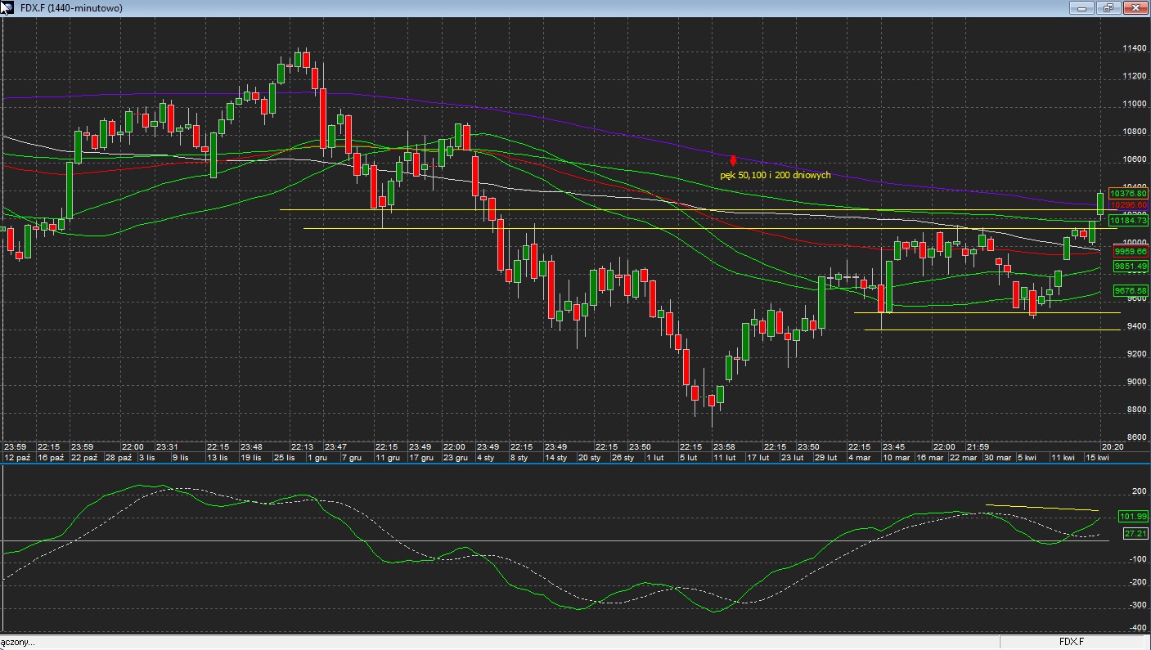Viewport: 1151px width, 650px height.
Task: Click the 9959.66 moving average label
Action: [1130, 252]
